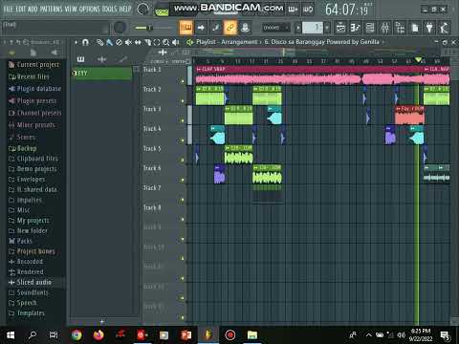This screenshot has width=459, height=344.
Task: Select the playlist Select tool
Action: (157, 42)
